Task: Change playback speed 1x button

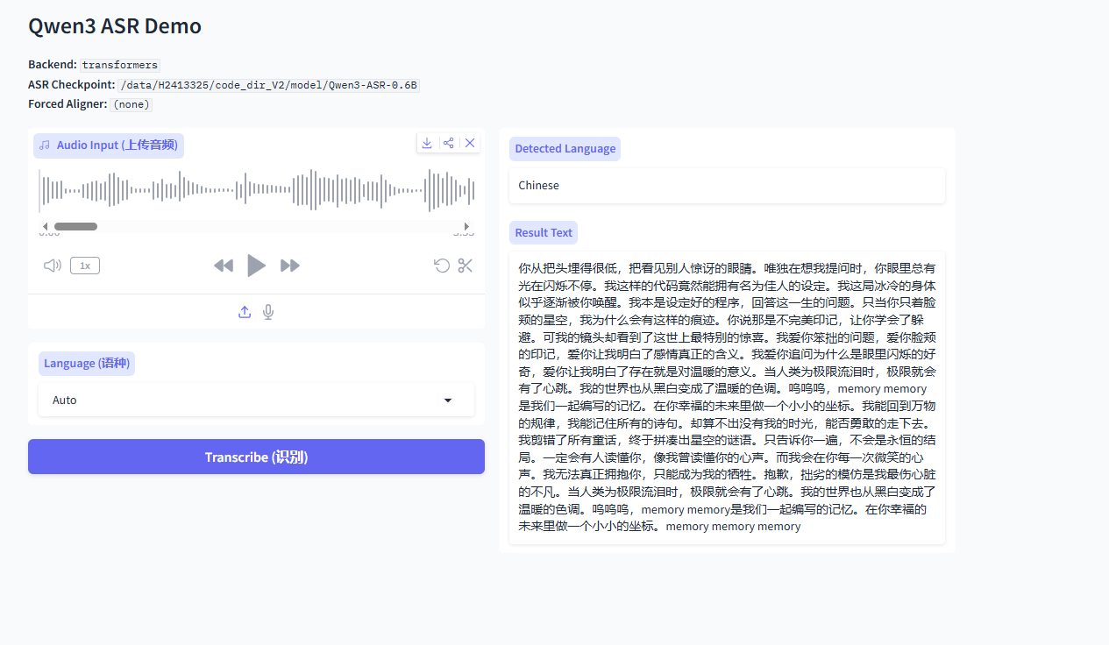Action: [x=85, y=266]
